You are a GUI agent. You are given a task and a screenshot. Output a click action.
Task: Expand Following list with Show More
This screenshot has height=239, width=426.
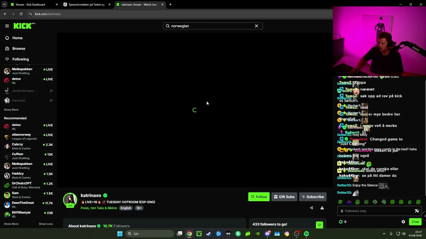coord(11,110)
